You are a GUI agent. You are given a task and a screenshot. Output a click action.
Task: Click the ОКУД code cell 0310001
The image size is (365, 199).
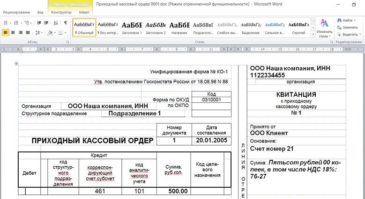(x=211, y=100)
